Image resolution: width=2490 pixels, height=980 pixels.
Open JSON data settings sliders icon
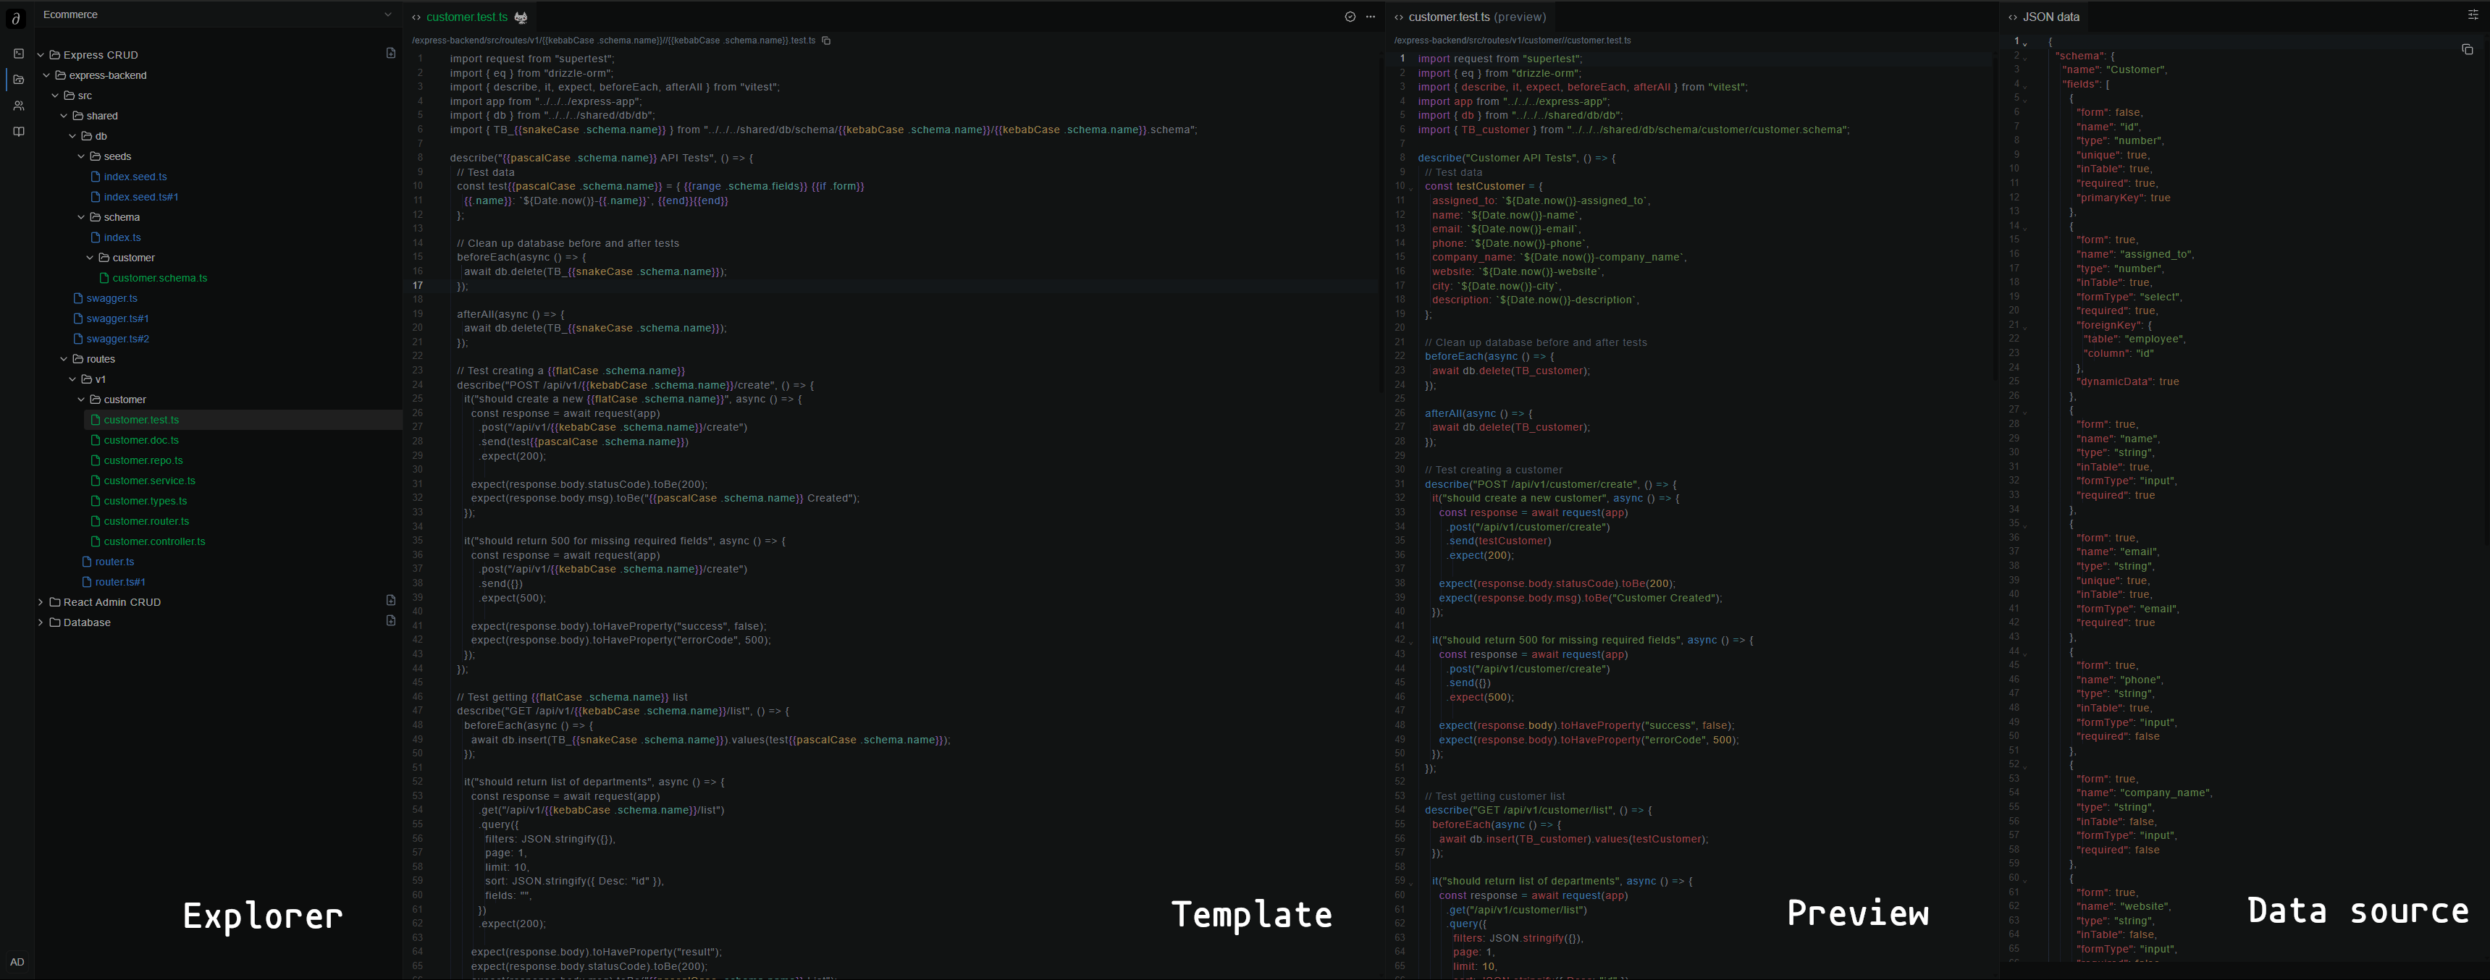[2473, 14]
